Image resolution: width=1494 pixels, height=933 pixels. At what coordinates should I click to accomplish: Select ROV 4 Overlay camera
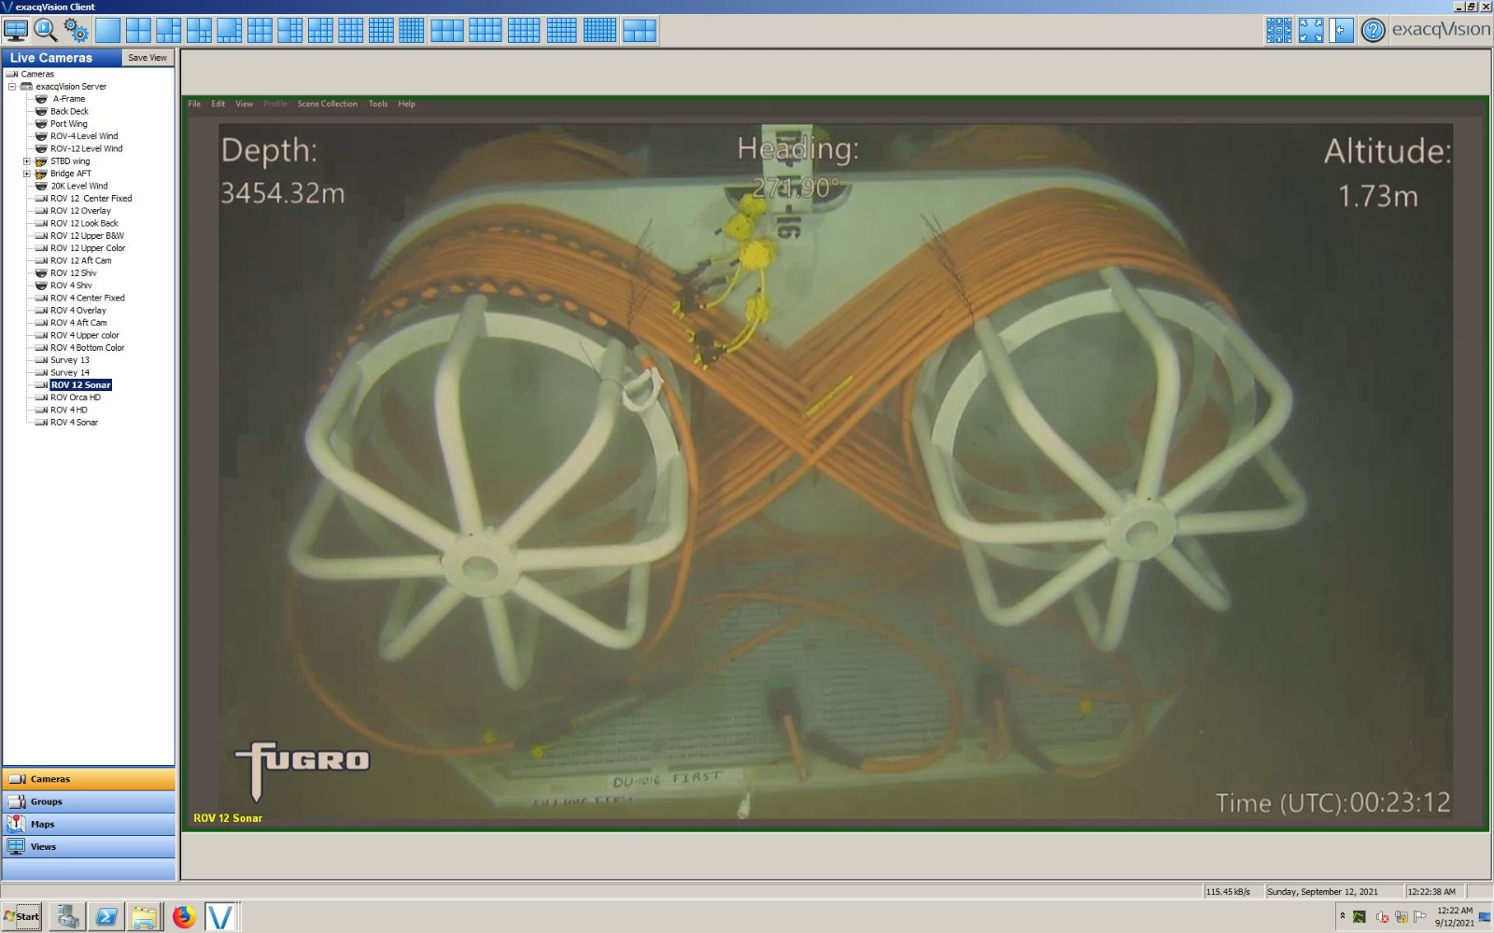(78, 311)
